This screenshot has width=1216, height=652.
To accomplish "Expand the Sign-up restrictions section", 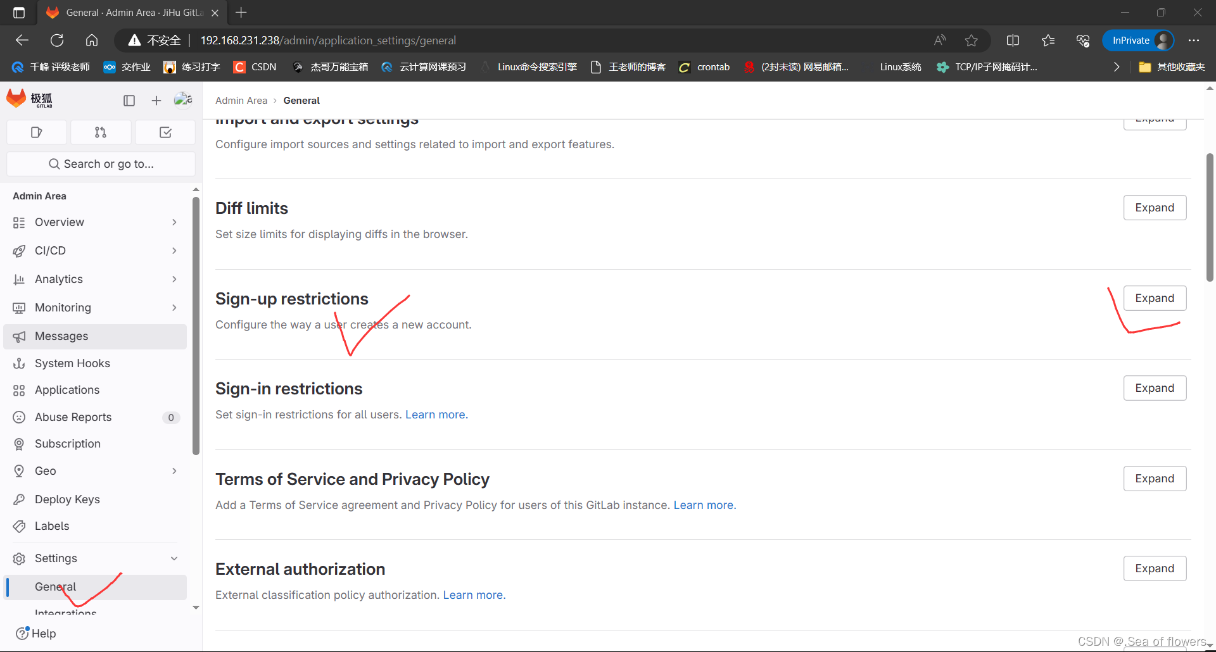I will click(1155, 298).
